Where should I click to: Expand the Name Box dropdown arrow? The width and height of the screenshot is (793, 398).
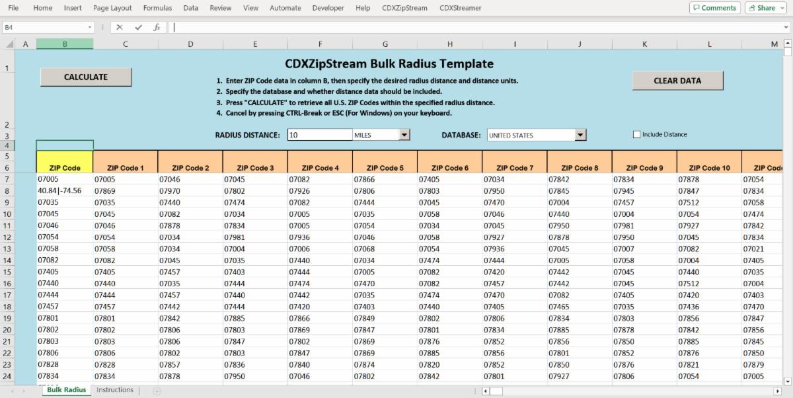91,27
